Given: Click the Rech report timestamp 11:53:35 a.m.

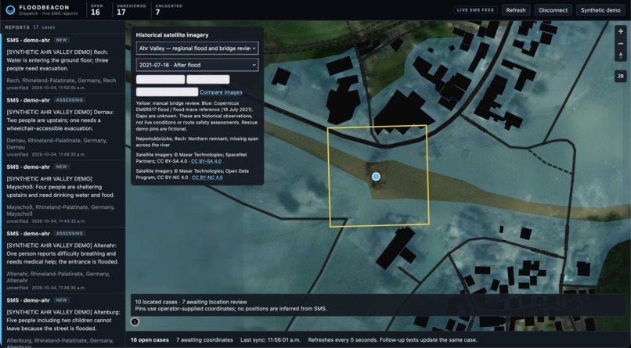Looking at the screenshot, I should pos(58,88).
